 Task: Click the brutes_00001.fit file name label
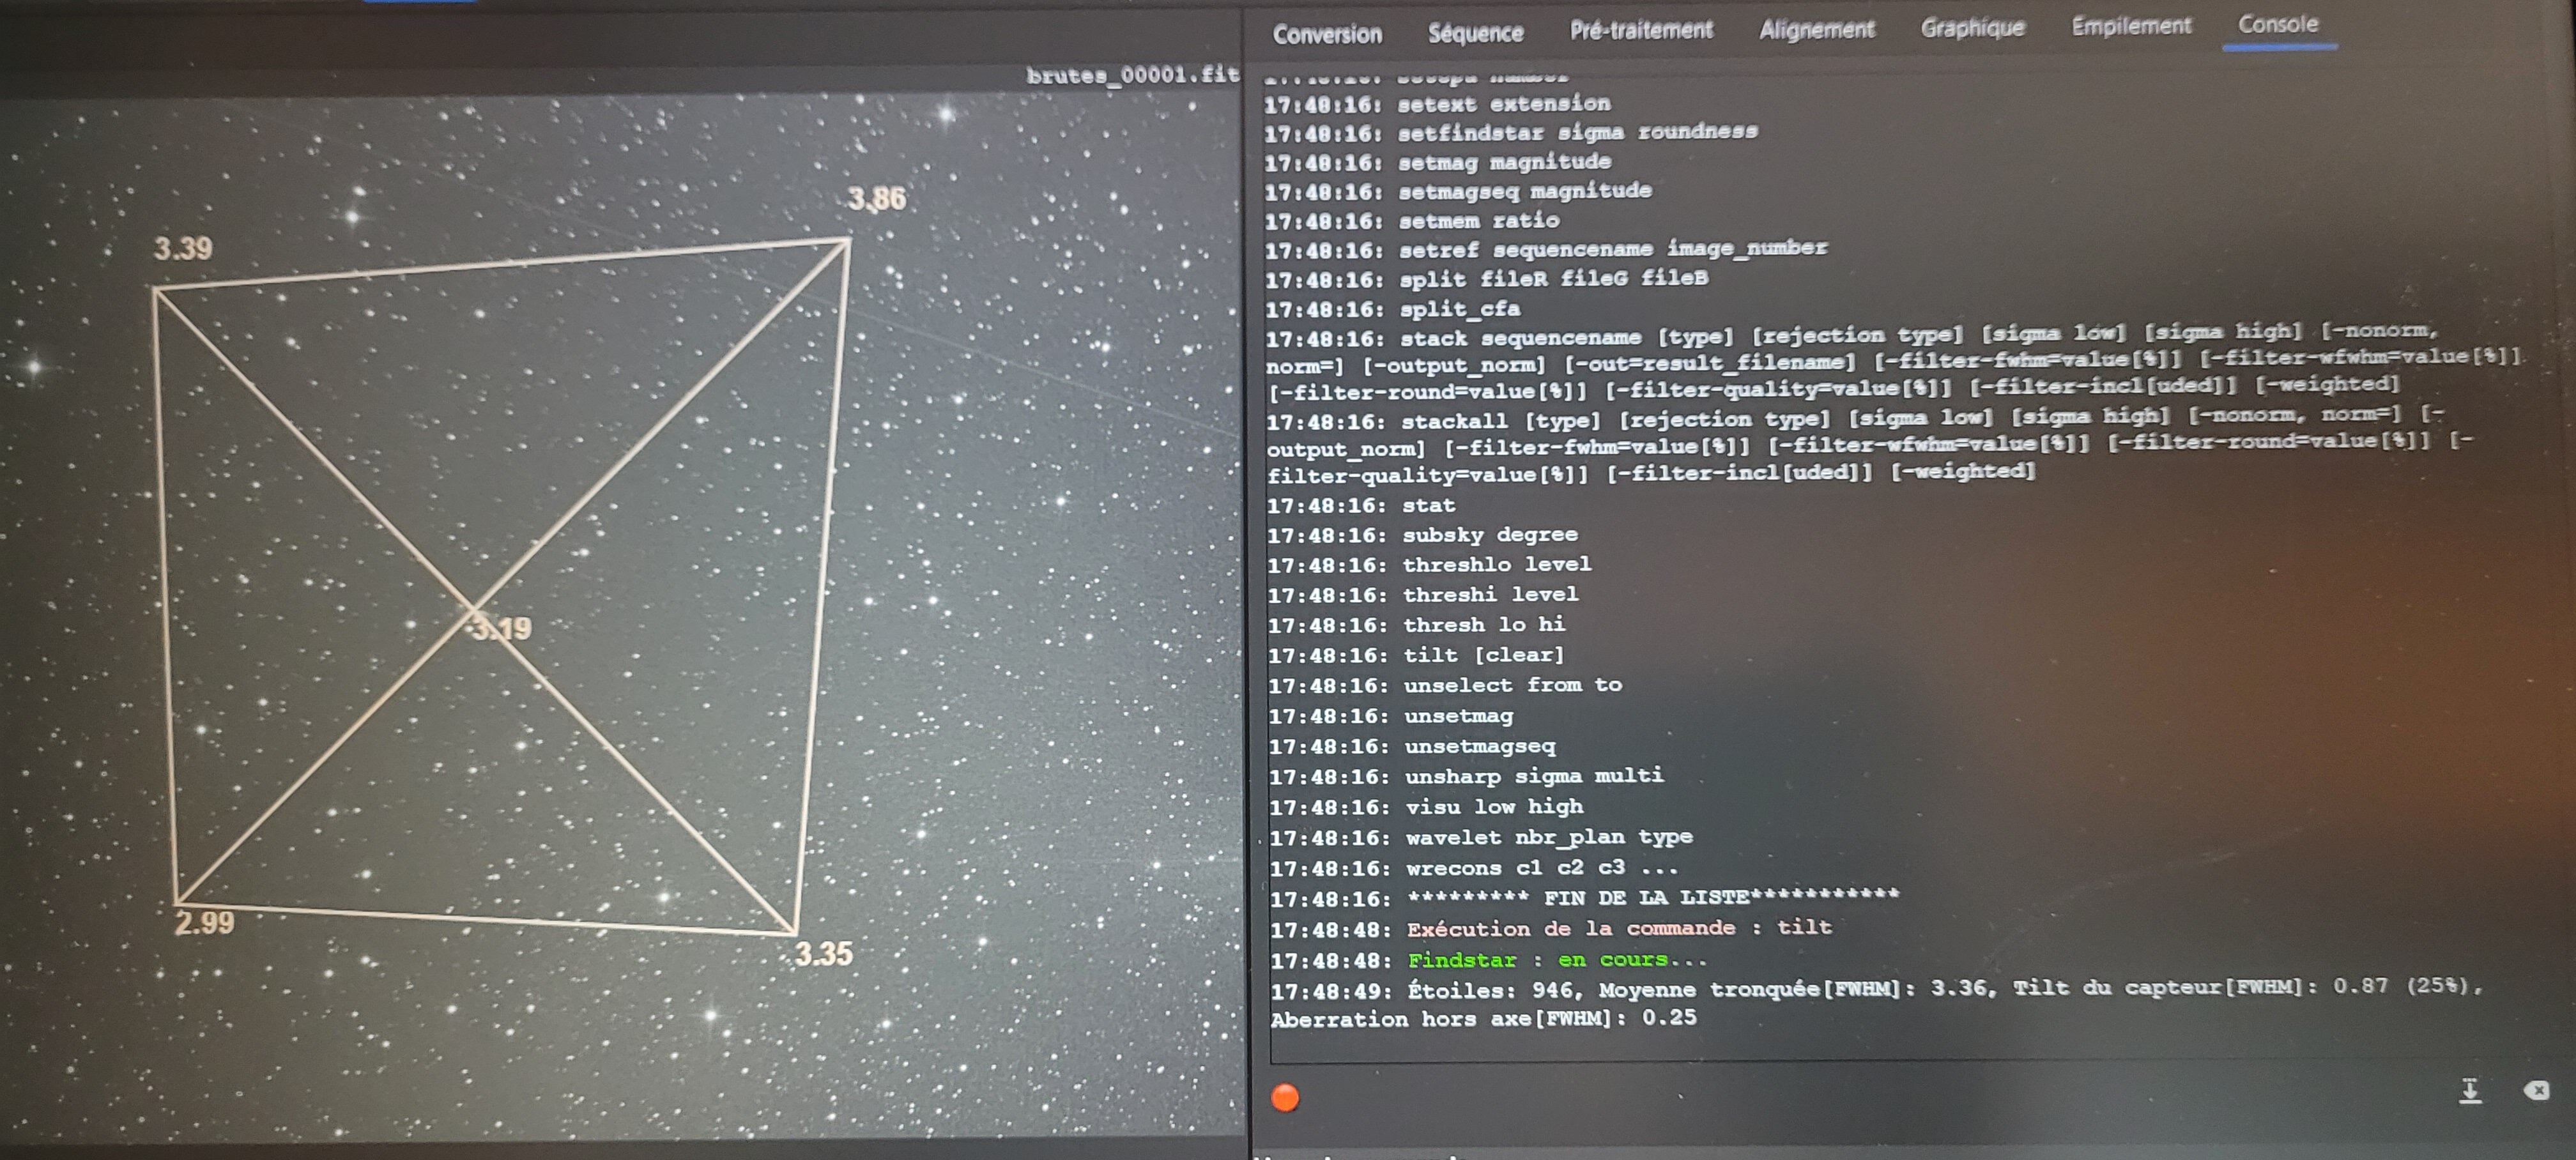coord(1132,75)
